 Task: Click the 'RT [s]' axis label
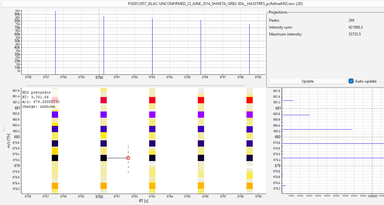(144, 201)
